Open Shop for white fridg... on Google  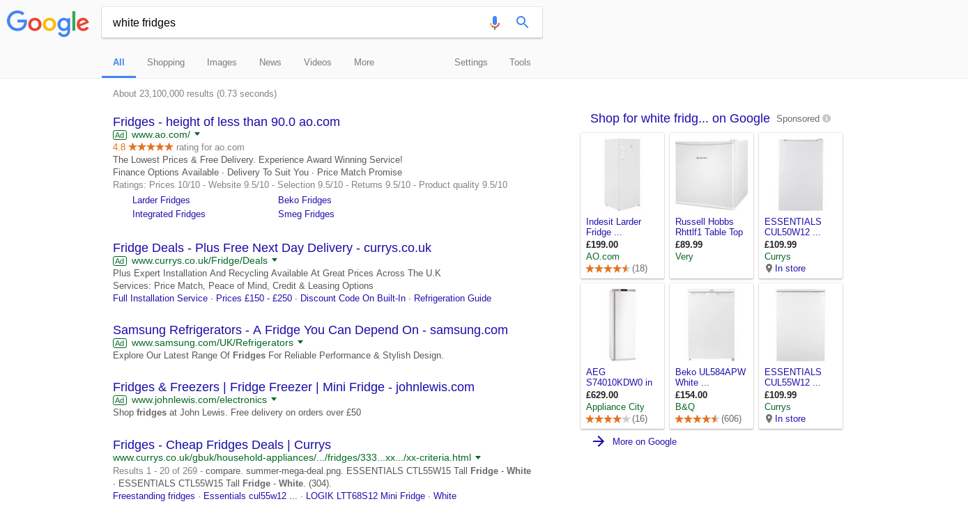coord(680,118)
